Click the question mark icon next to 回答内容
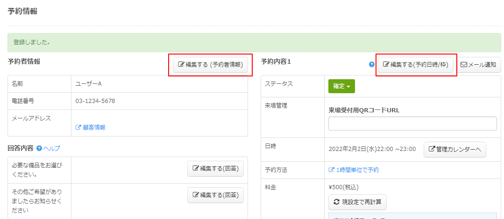 coord(39,148)
